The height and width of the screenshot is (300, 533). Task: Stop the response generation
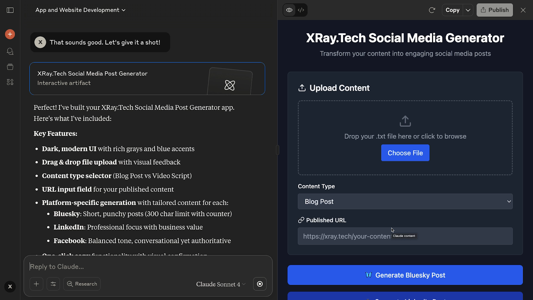[260, 284]
